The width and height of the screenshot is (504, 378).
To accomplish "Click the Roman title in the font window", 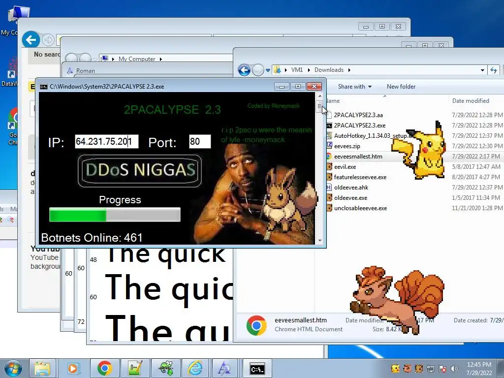I will pos(86,71).
